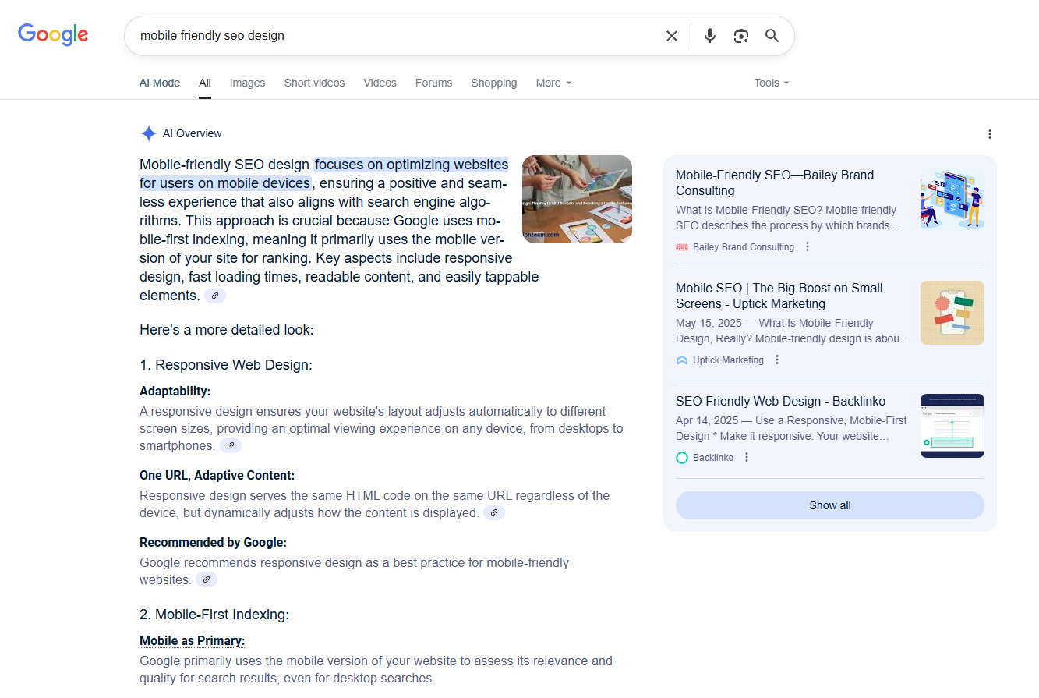Open AI Overview three-dot options menu
The image size is (1039, 698).
(x=989, y=134)
